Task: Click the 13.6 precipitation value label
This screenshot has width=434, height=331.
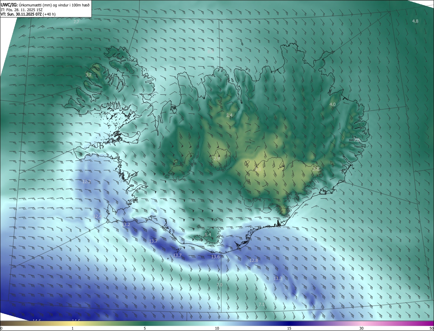Action: click(215, 257)
